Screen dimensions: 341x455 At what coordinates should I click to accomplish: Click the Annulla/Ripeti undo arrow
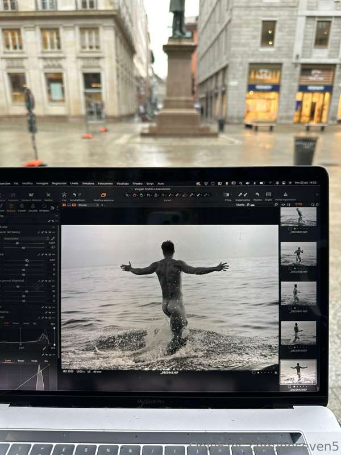pos(74,195)
